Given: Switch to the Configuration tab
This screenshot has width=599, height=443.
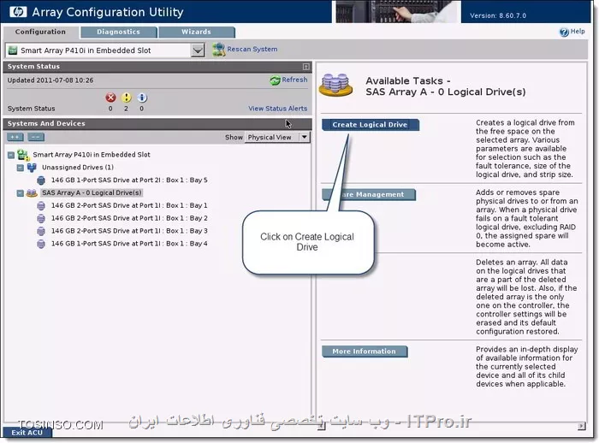Looking at the screenshot, I should click(x=40, y=32).
